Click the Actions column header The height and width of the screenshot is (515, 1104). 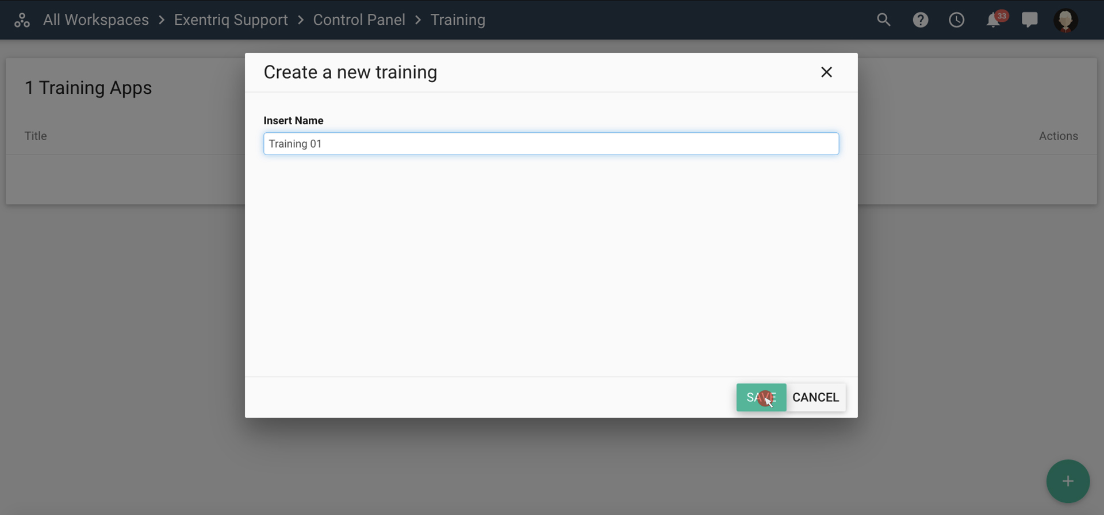pyautogui.click(x=1058, y=136)
